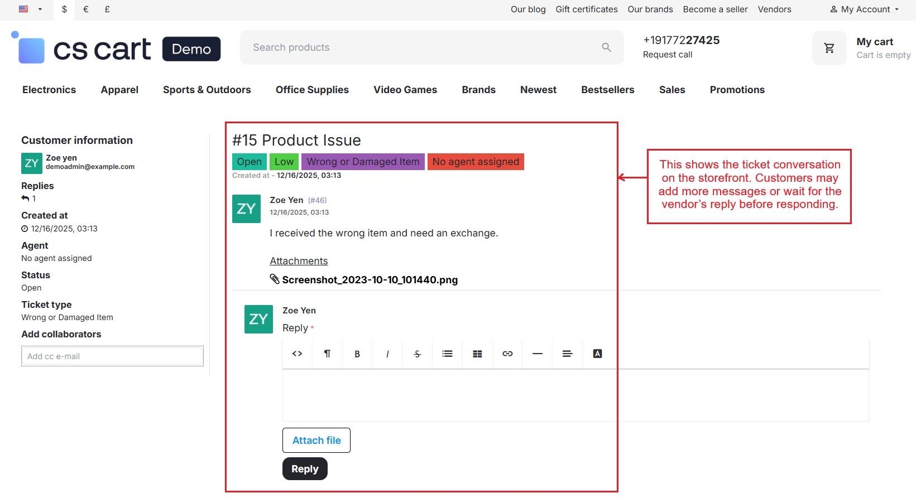
Task: Toggle bold formatting in reply editor
Action: coord(357,354)
